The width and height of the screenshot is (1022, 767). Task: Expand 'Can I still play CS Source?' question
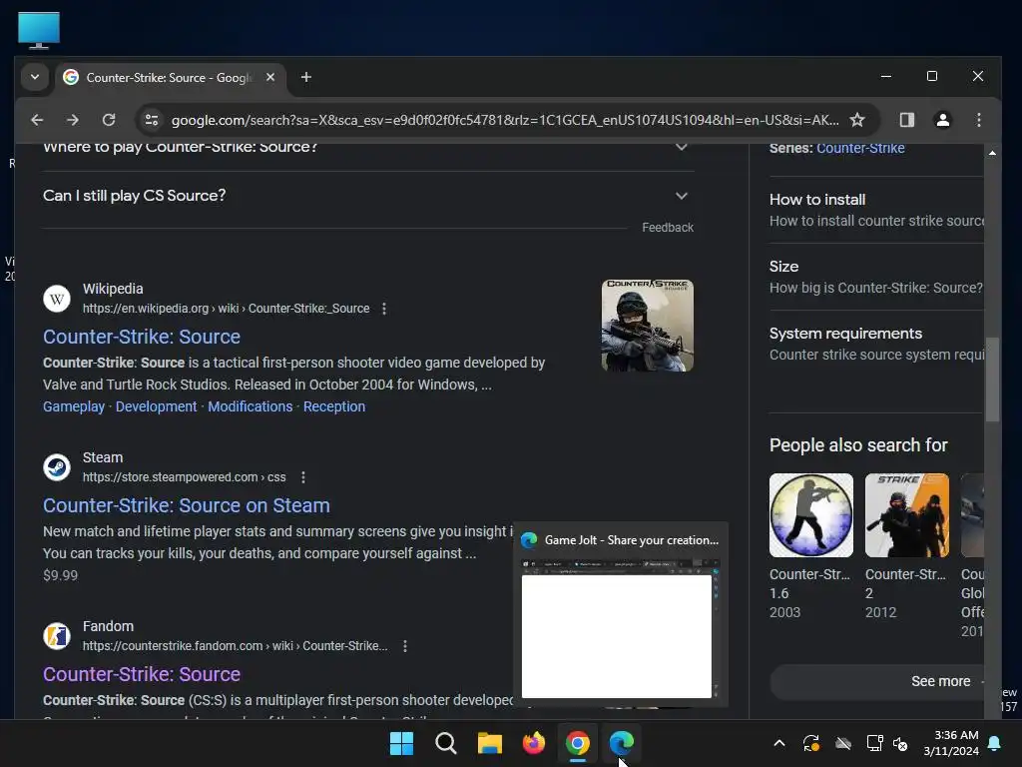click(368, 196)
